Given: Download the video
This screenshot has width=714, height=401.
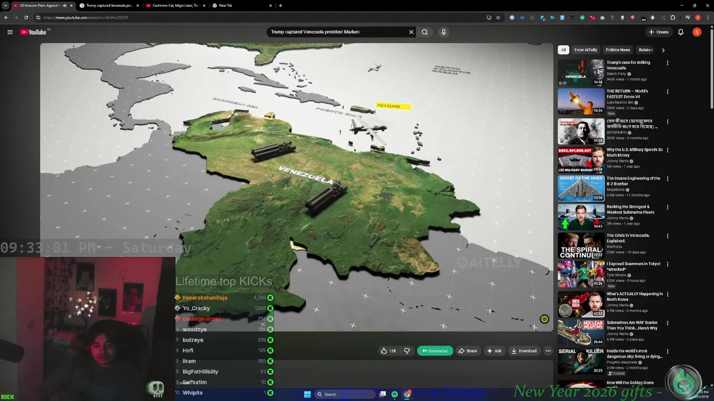Looking at the screenshot, I should (524, 351).
